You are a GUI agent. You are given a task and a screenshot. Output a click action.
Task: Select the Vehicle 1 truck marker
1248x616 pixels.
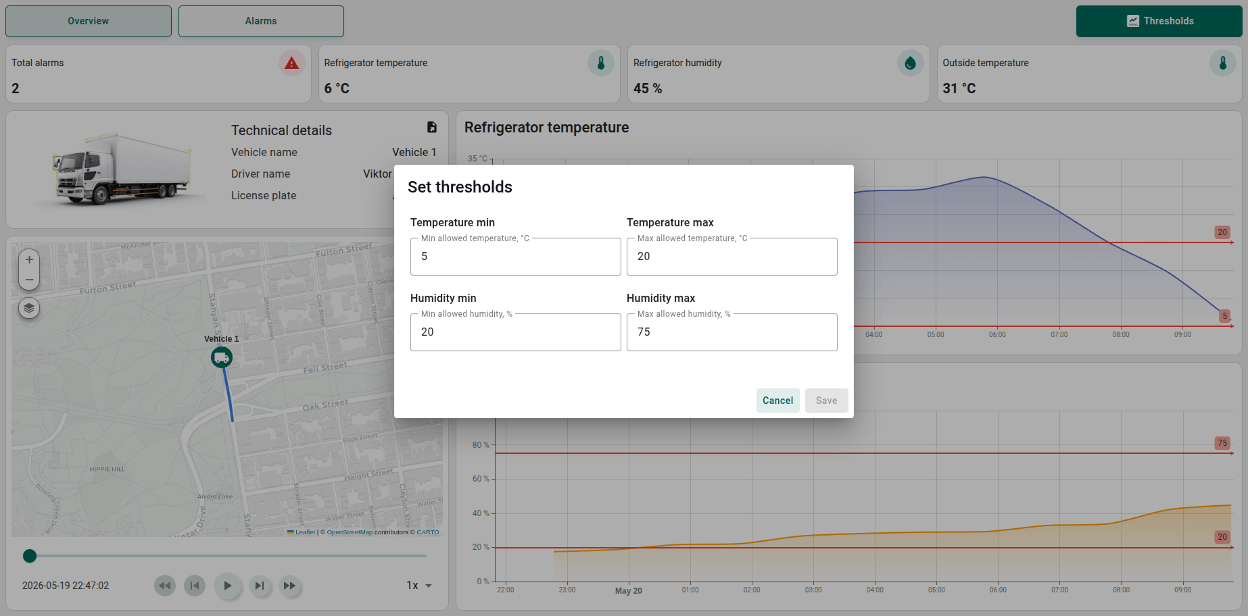click(222, 357)
